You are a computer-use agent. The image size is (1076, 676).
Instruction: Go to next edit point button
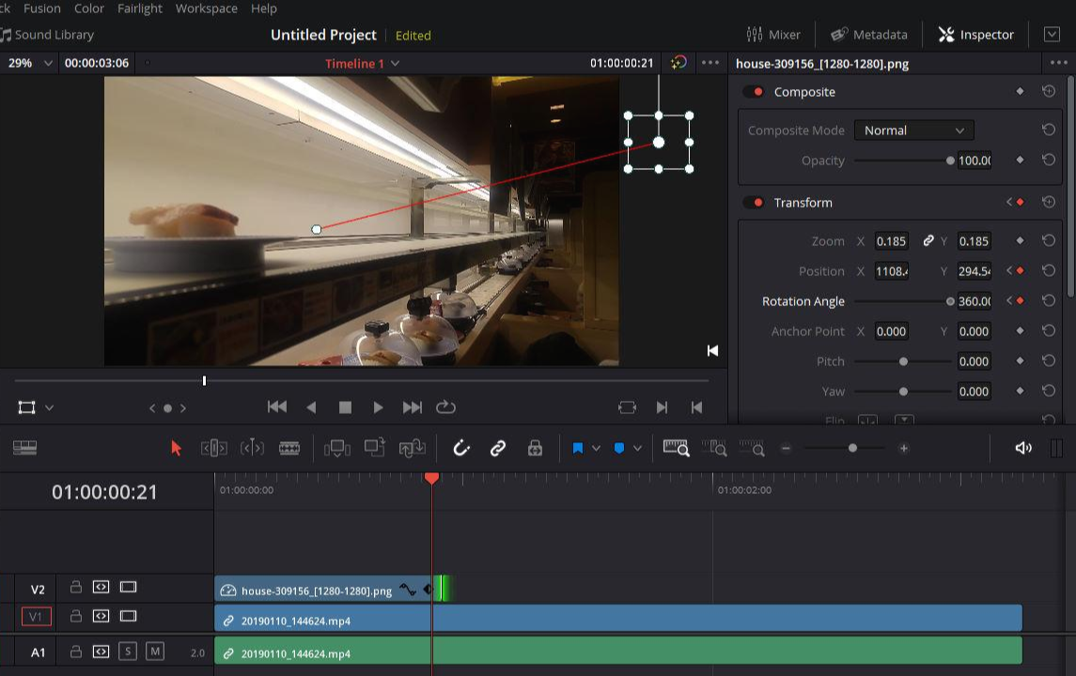(x=662, y=407)
